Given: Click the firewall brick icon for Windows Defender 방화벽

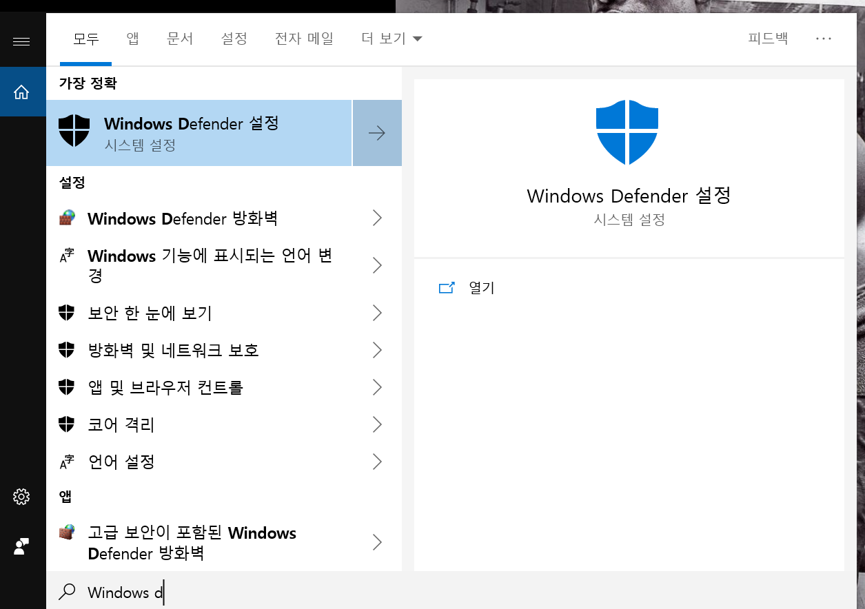Looking at the screenshot, I should point(67,218).
